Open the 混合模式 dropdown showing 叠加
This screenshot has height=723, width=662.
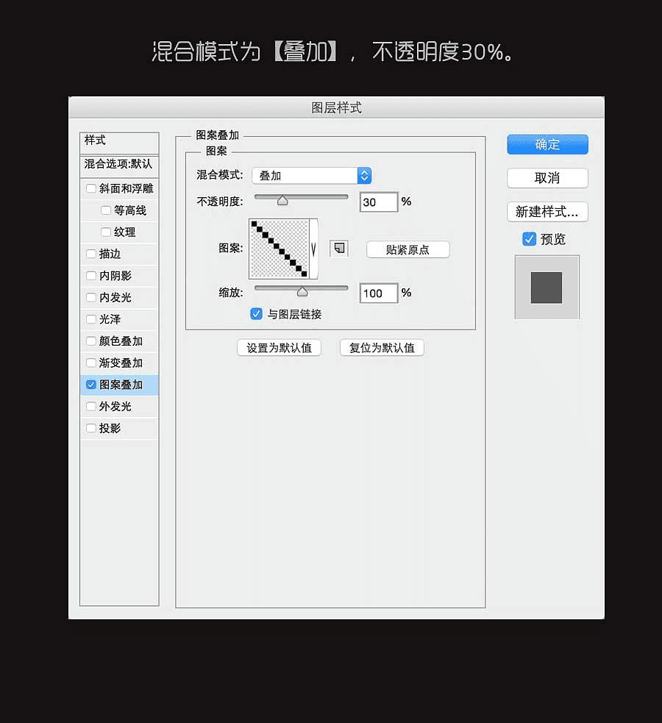(312, 176)
